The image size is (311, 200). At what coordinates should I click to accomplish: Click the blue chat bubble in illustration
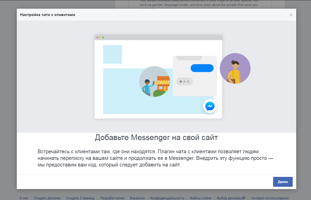pos(202,68)
